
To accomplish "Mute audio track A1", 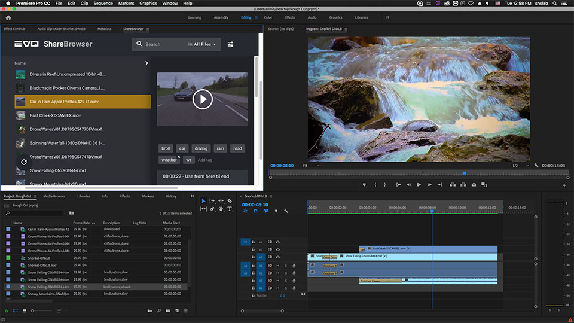I will point(278,266).
